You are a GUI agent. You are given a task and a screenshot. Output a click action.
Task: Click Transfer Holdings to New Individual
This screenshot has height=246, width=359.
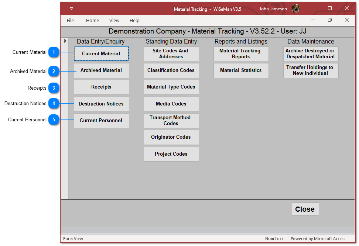point(311,70)
